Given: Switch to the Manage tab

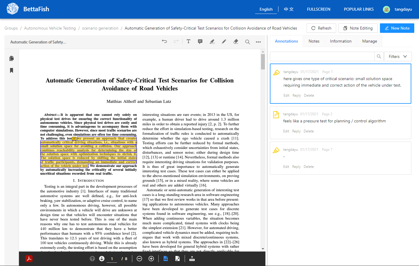Looking at the screenshot, I should click(x=370, y=41).
